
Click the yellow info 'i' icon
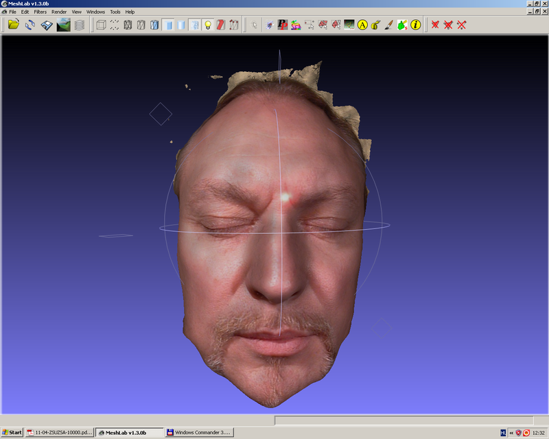[x=415, y=25]
